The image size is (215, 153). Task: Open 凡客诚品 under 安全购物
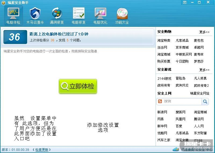(x=182, y=41)
